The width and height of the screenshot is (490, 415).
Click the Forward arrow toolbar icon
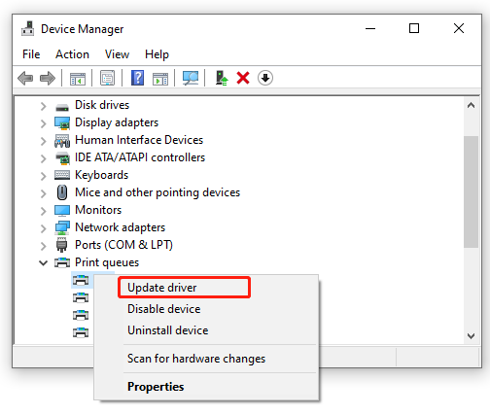pyautogui.click(x=48, y=79)
